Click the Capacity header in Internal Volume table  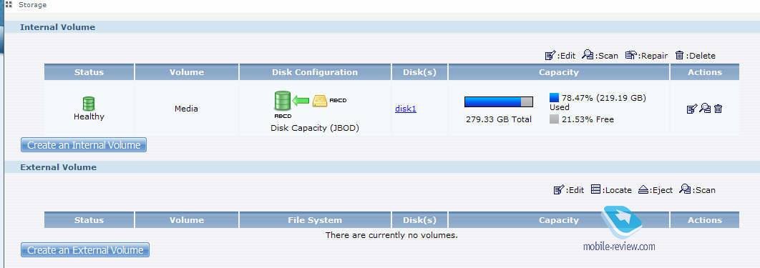pyautogui.click(x=559, y=72)
